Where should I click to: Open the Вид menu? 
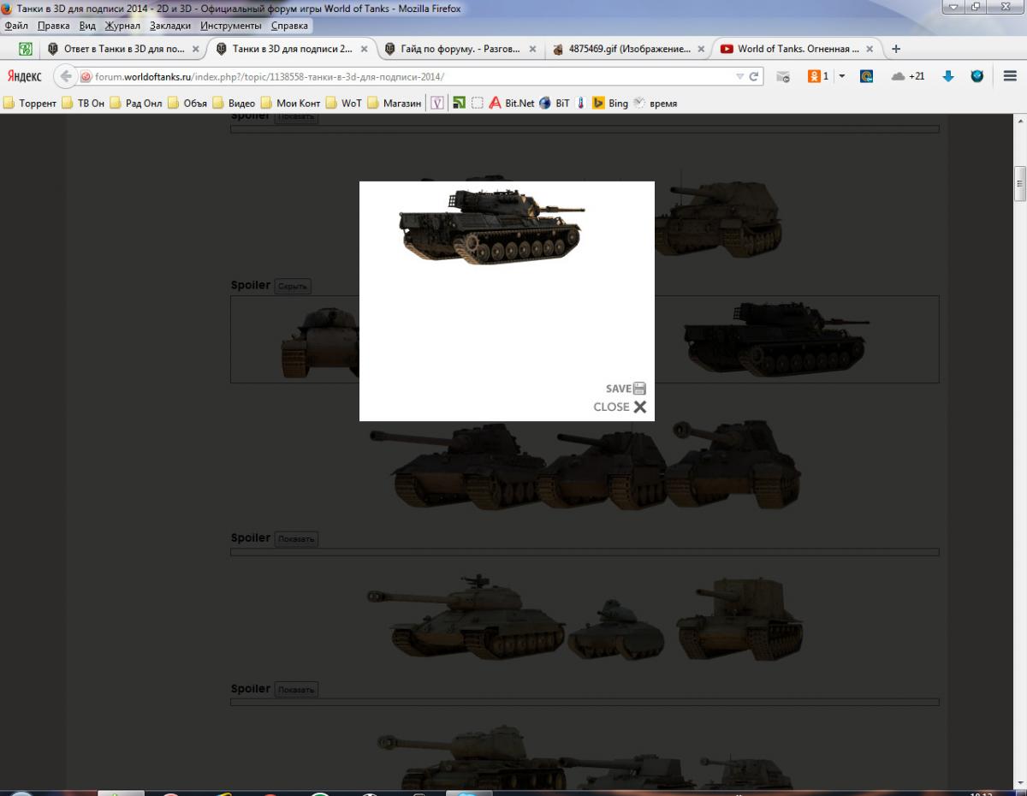pyautogui.click(x=87, y=26)
